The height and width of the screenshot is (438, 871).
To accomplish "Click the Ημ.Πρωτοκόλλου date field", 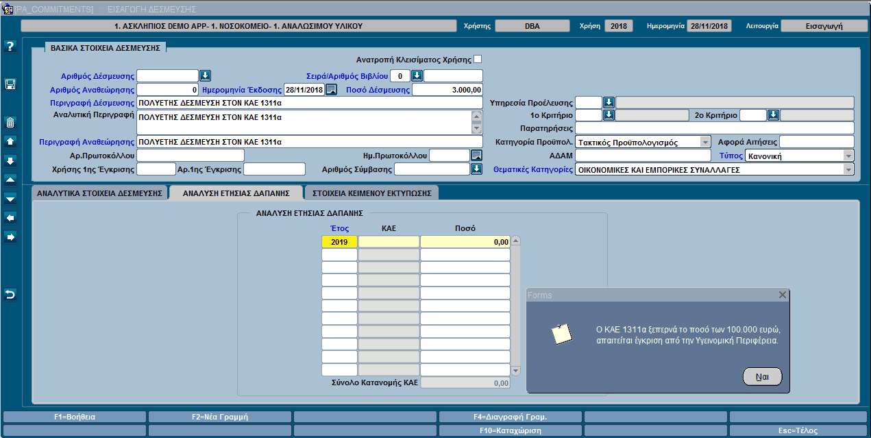I will click(450, 156).
